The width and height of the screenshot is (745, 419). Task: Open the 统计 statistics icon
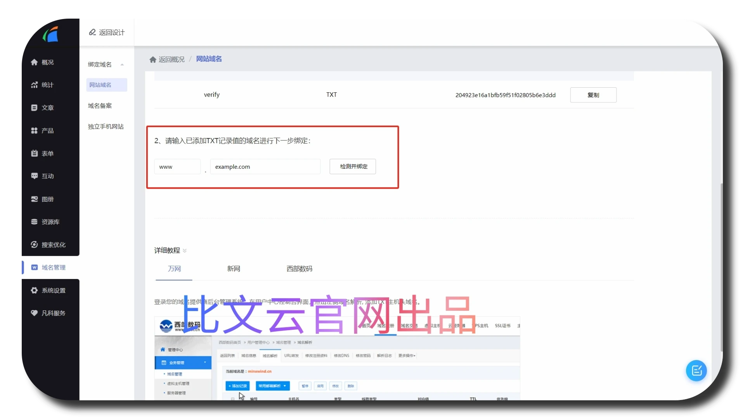click(x=34, y=85)
